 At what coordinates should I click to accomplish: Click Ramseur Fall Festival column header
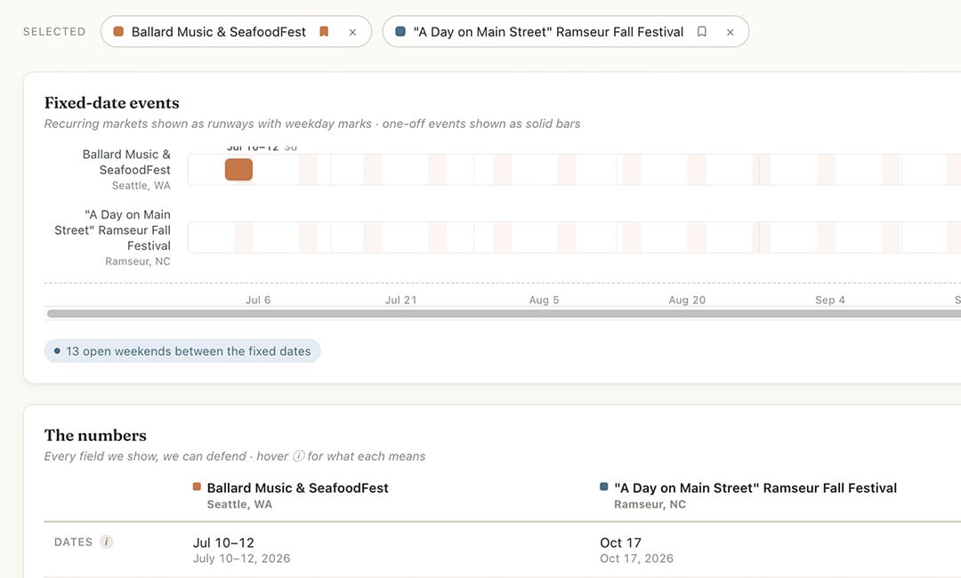pos(755,488)
